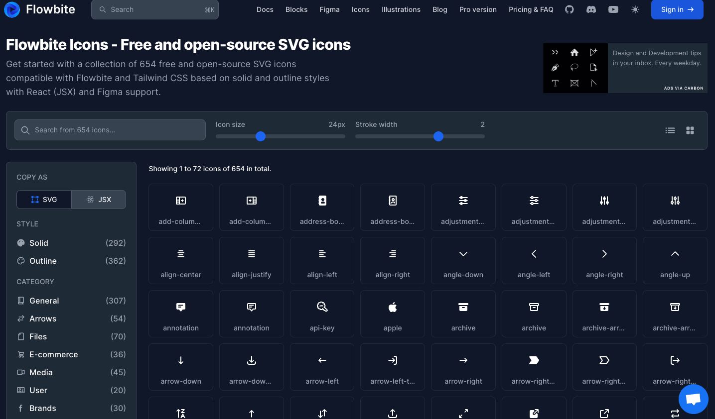
Task: Open the GitHub icon in the header
Action: (570, 9)
